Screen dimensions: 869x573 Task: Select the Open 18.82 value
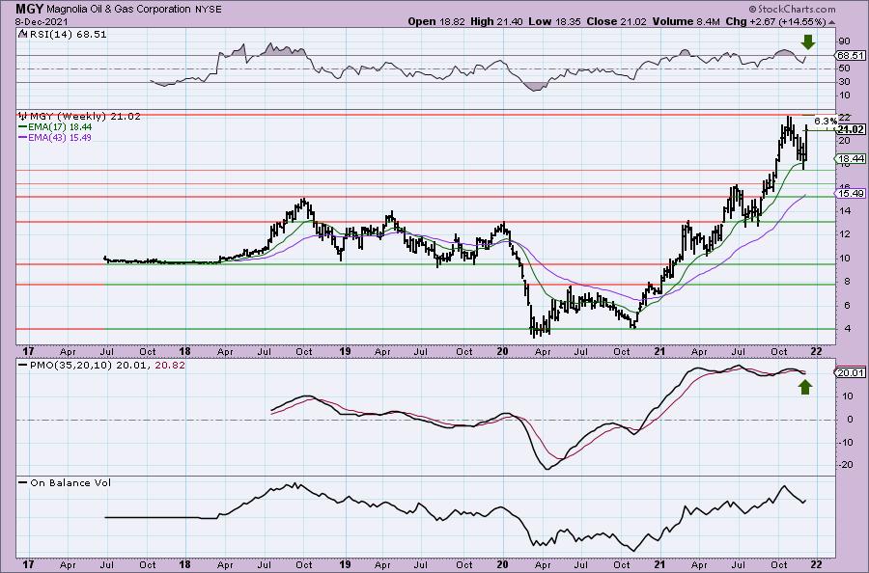[x=437, y=21]
